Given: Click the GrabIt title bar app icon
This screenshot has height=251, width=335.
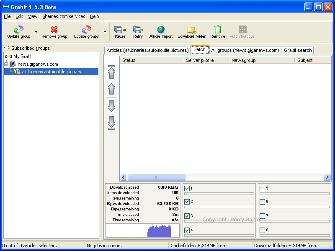Looking at the screenshot, I should [6, 7].
